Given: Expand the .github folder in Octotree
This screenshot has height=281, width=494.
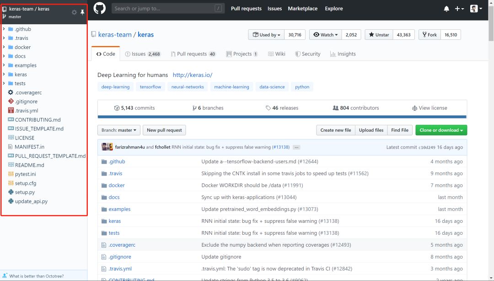Looking at the screenshot, I should [x=4, y=29].
